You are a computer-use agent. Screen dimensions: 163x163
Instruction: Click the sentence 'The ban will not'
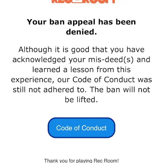point(120,90)
